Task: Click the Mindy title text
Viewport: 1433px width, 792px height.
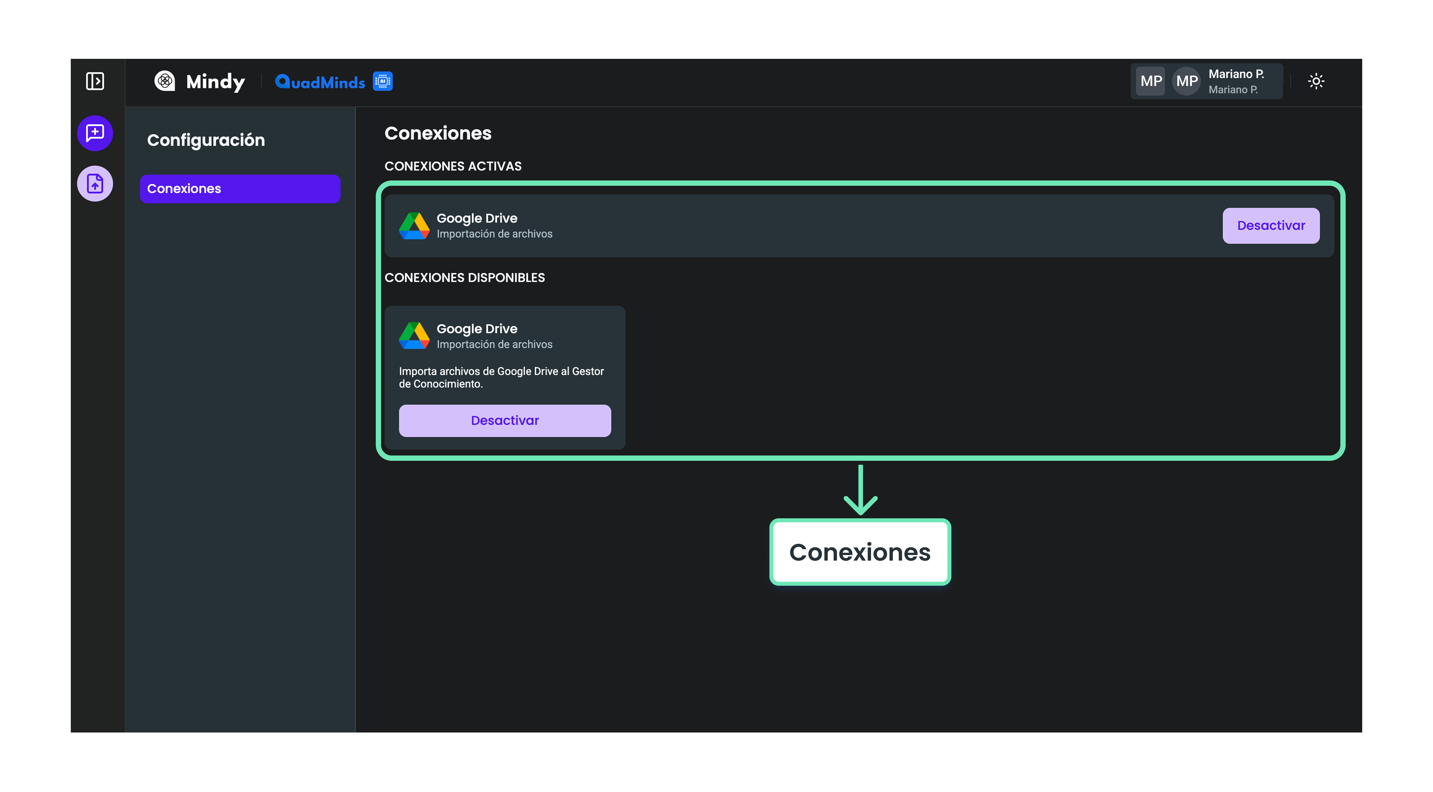Action: 215,82
